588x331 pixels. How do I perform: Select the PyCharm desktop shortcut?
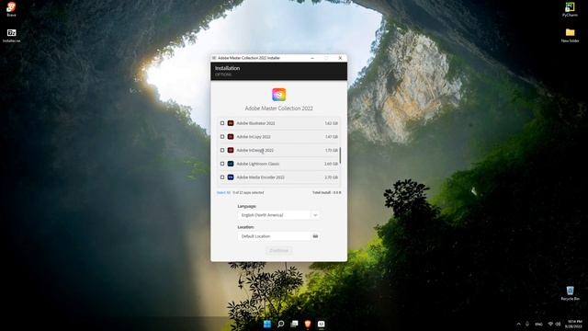coord(570,9)
